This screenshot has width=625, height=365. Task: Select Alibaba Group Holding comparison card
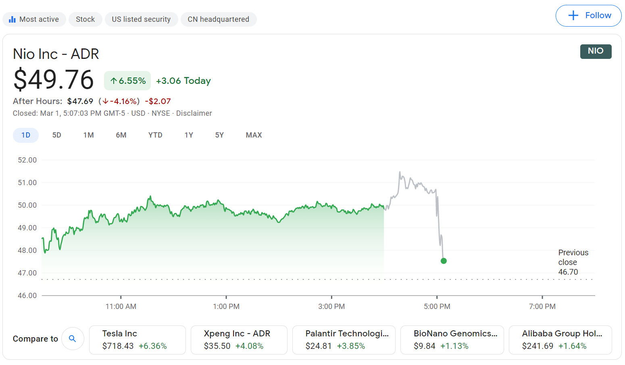(x=560, y=340)
